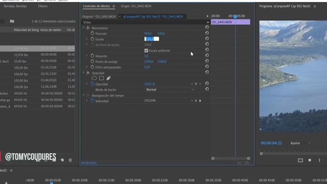Toggle Escala animation stopwatch

(x=92, y=39)
